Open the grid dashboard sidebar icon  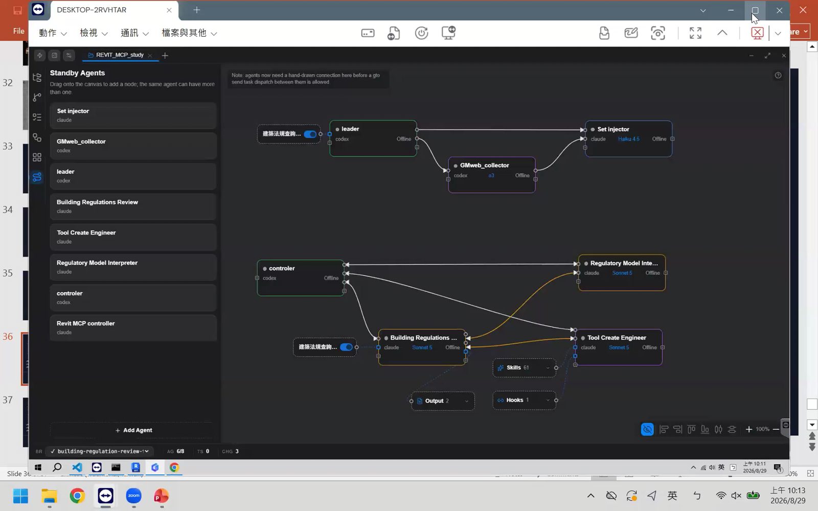37,157
